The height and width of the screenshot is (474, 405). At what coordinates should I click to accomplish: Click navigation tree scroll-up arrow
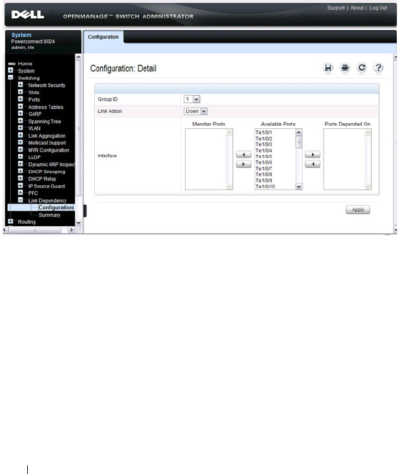tap(78, 57)
